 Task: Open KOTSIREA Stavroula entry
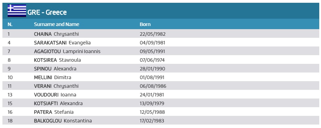(57, 60)
